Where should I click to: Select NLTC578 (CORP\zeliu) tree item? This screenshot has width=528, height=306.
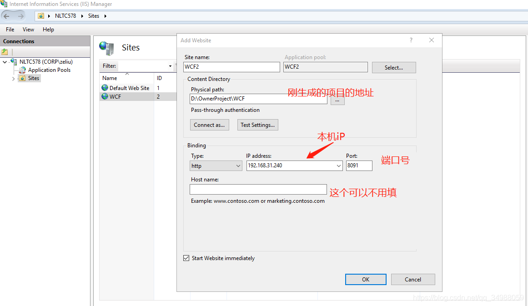point(46,61)
